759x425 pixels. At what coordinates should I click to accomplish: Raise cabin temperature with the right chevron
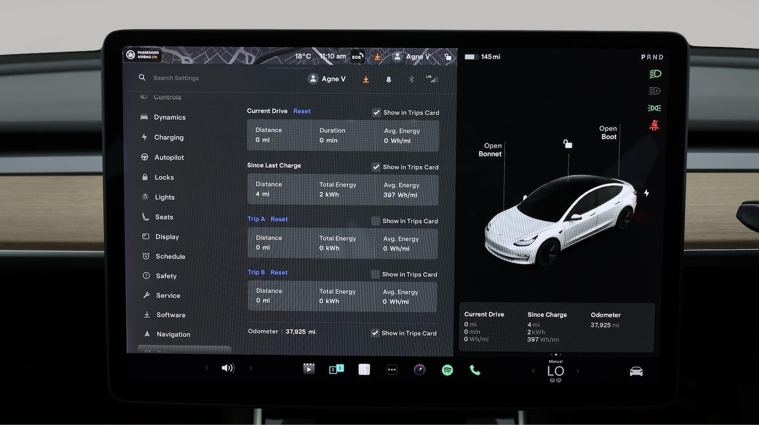tap(578, 371)
